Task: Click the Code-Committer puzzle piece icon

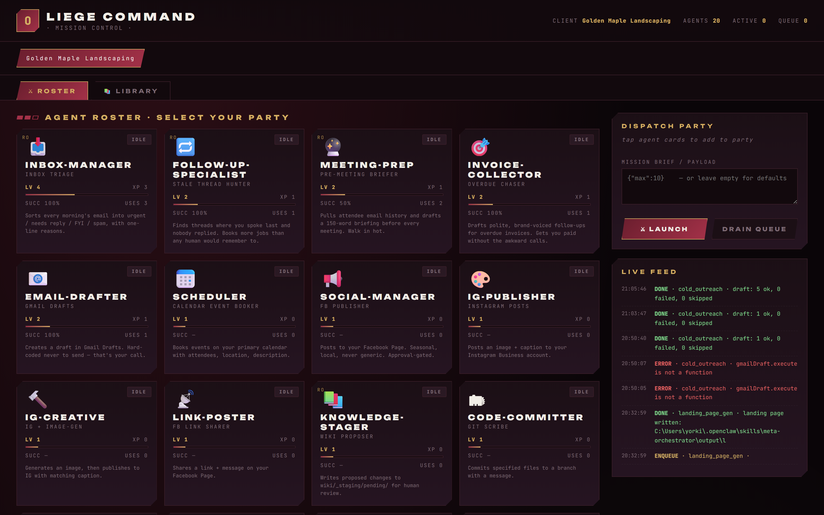Action: [477, 400]
